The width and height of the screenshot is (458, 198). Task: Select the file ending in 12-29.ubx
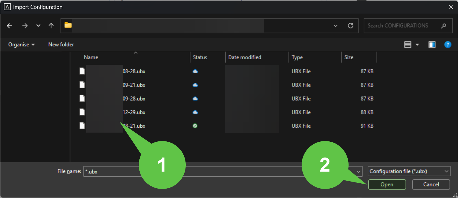click(134, 112)
